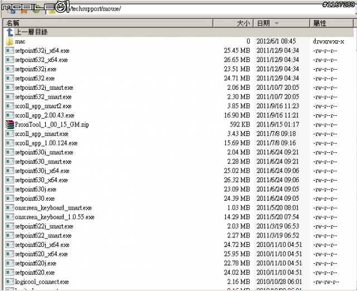Click the onscreen_keyboard_1.0.55.exe file icon
Screen dimensions: 357x291
(9, 217)
